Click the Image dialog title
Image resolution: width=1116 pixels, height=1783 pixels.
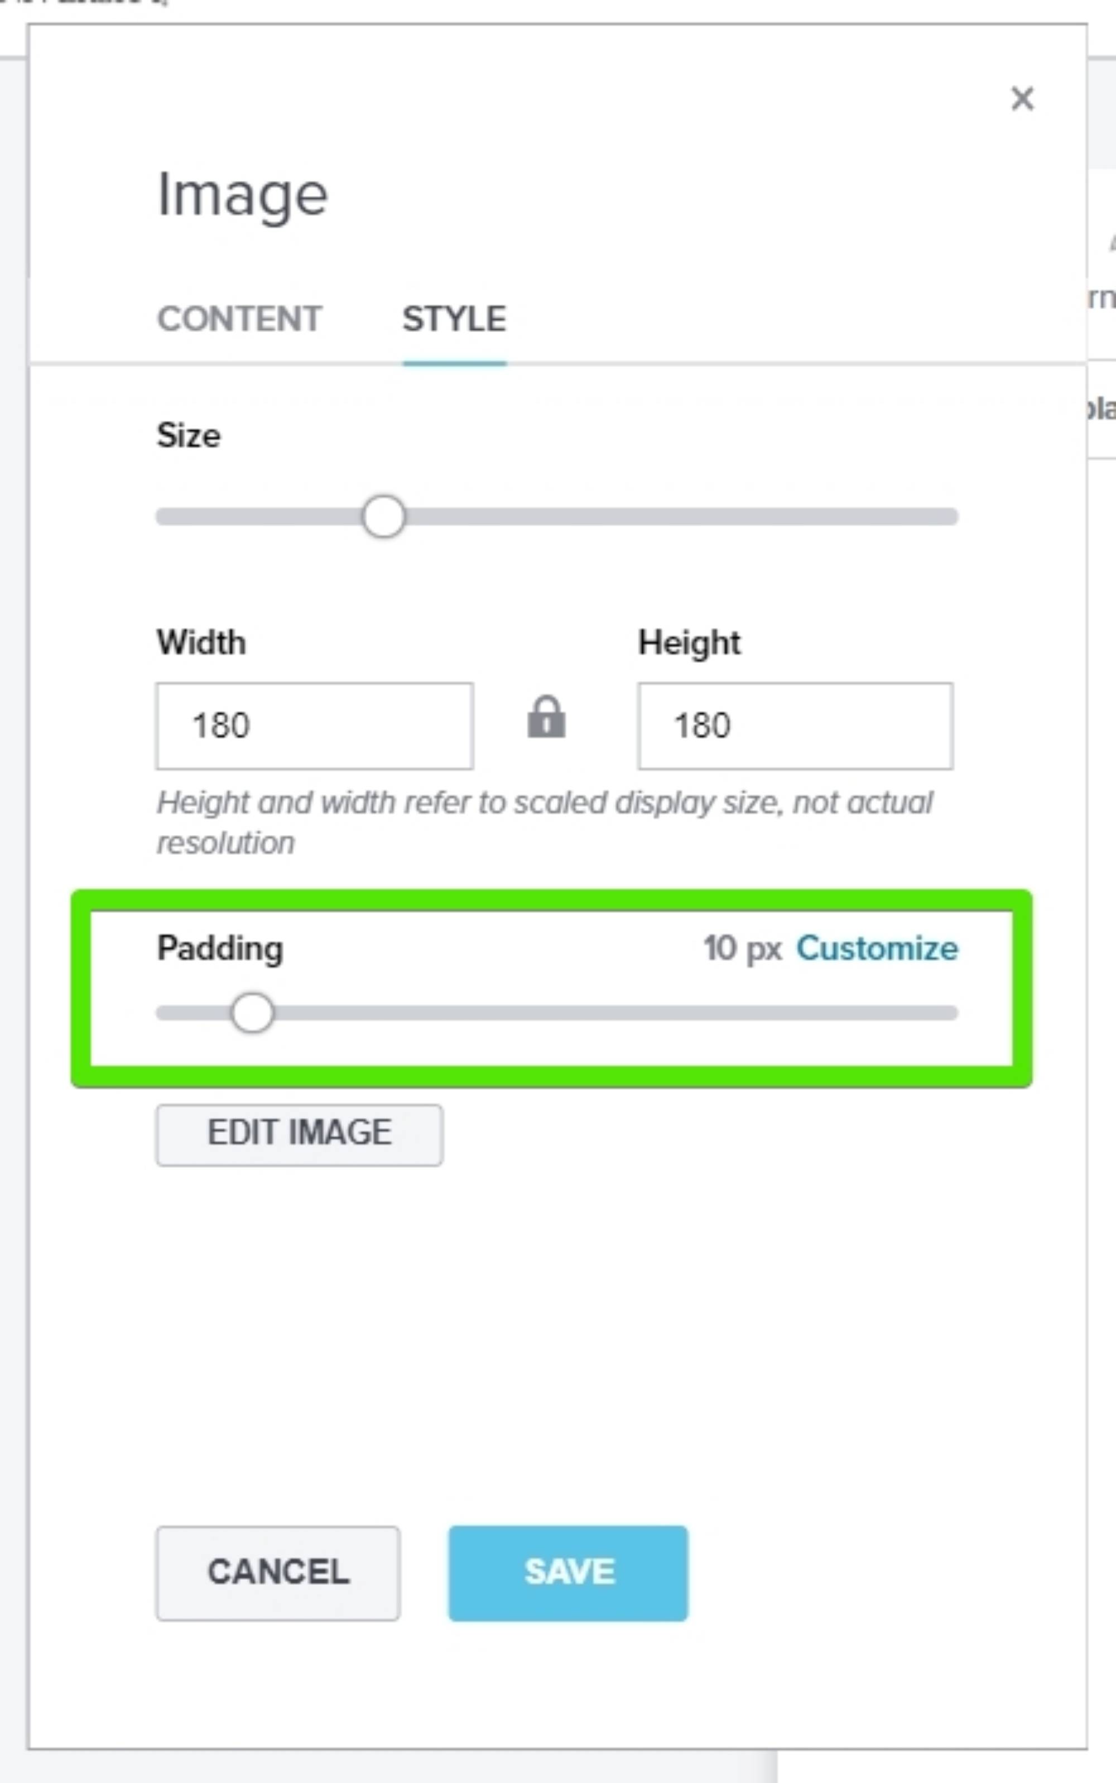[243, 195]
